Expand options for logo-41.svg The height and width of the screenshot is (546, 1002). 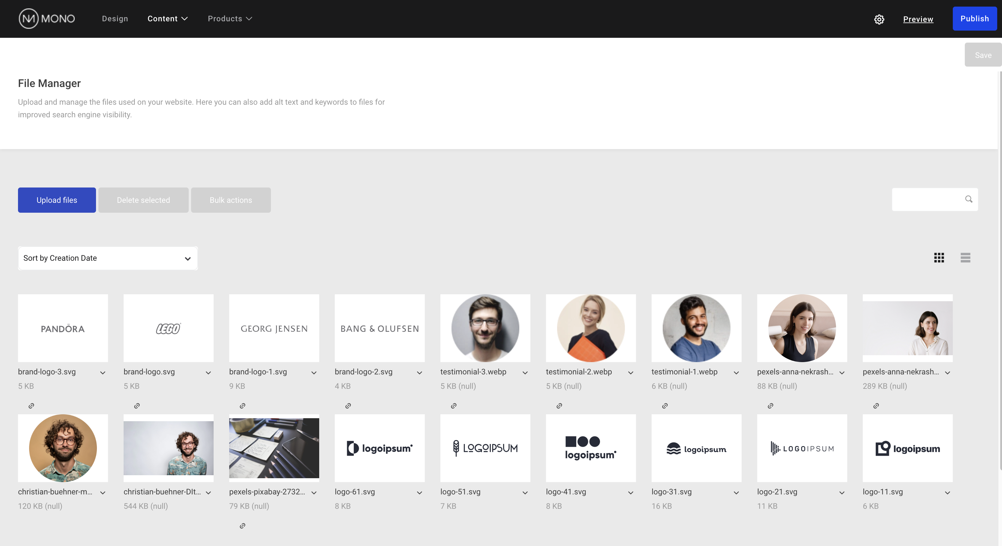coord(631,493)
